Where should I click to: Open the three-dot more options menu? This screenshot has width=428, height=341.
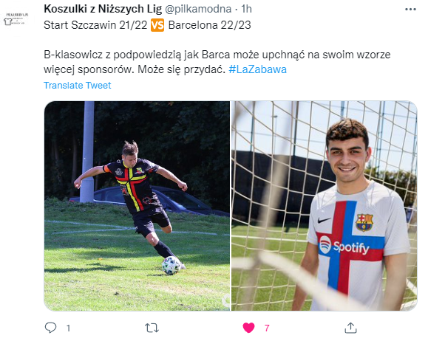point(410,10)
